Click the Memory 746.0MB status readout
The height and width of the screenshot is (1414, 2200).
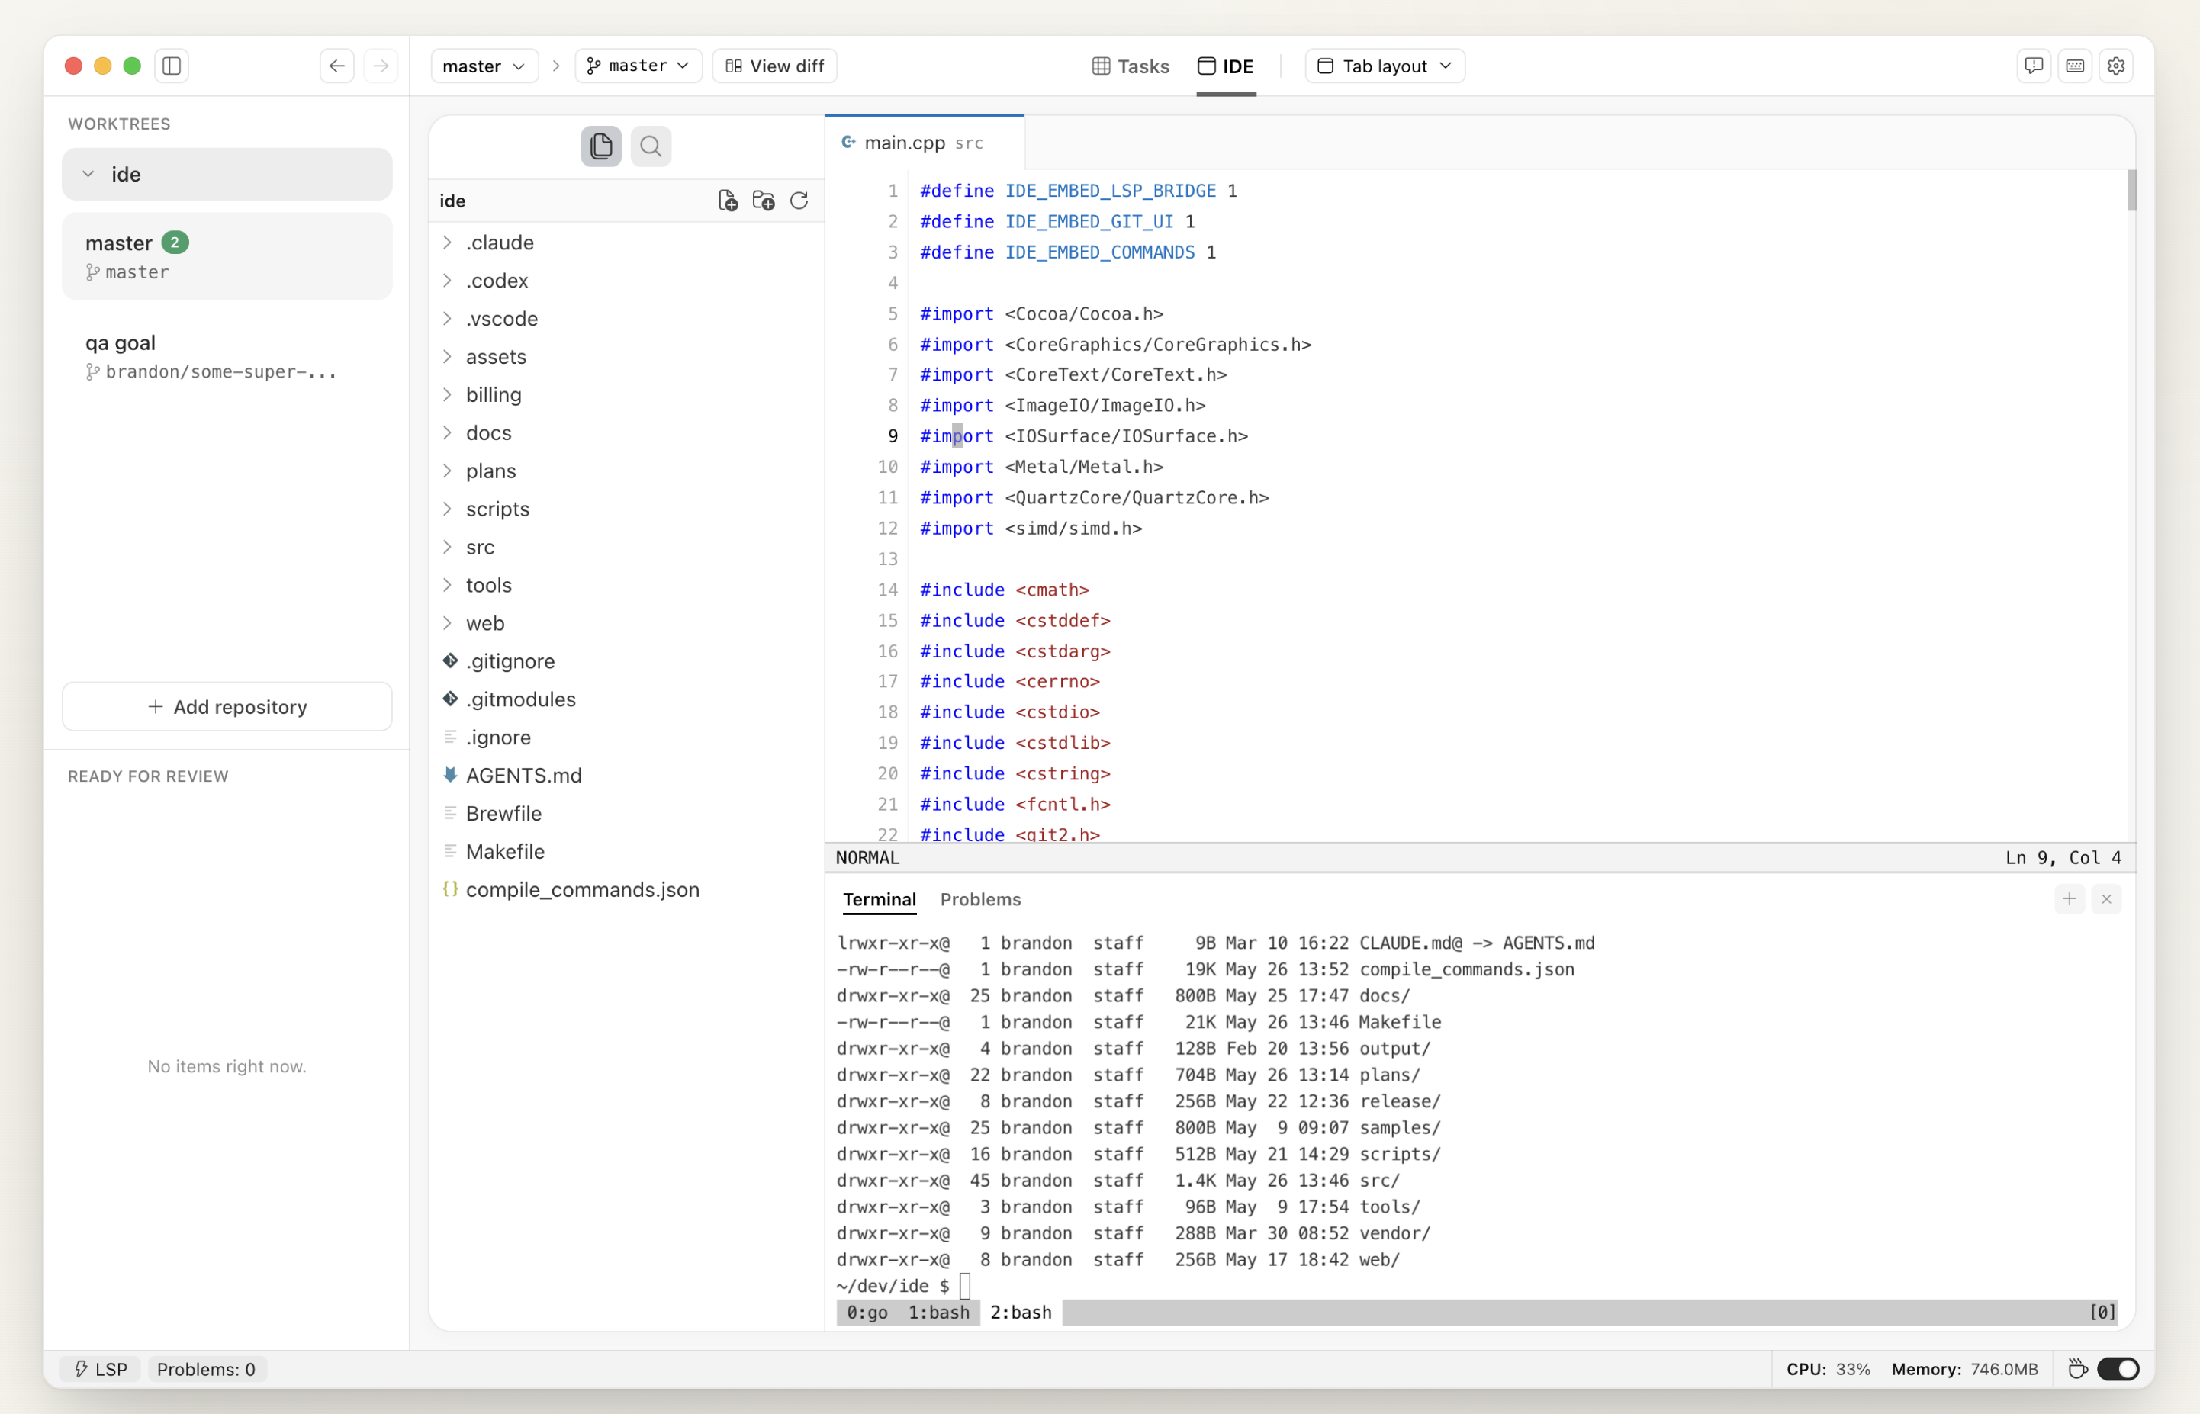(1964, 1369)
